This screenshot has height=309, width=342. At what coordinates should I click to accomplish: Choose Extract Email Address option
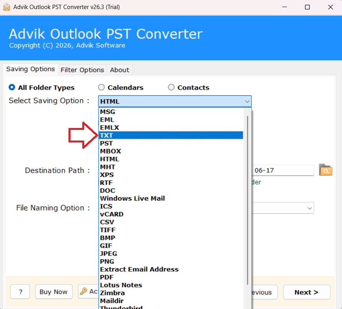coord(171,269)
